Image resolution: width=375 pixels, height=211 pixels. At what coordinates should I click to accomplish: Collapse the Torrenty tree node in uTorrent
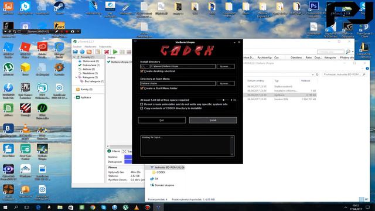(x=74, y=57)
